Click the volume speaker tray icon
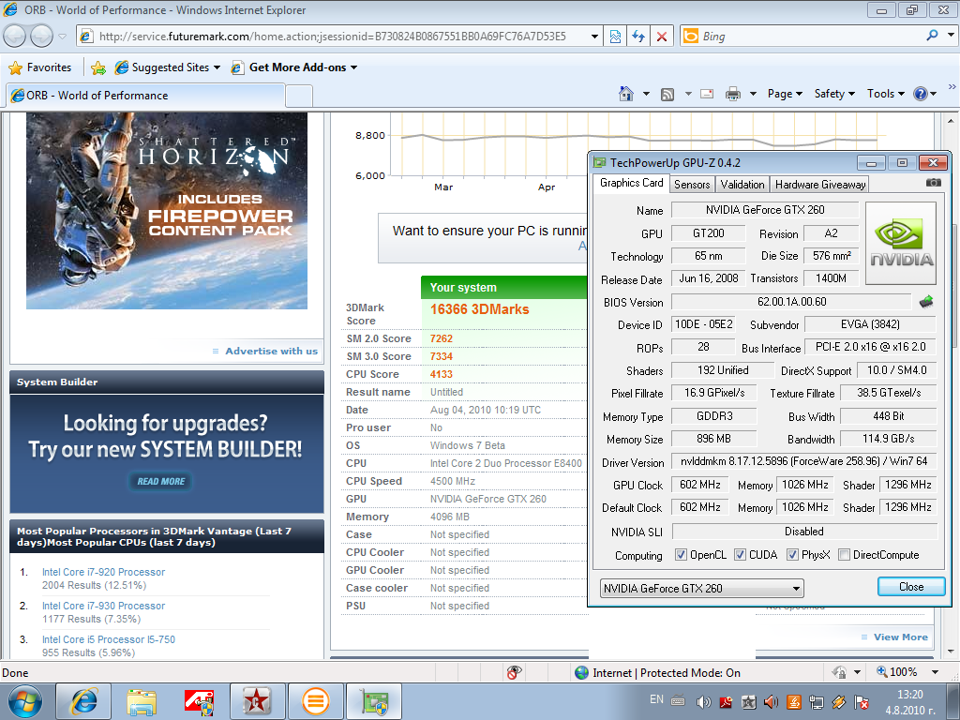 (703, 701)
